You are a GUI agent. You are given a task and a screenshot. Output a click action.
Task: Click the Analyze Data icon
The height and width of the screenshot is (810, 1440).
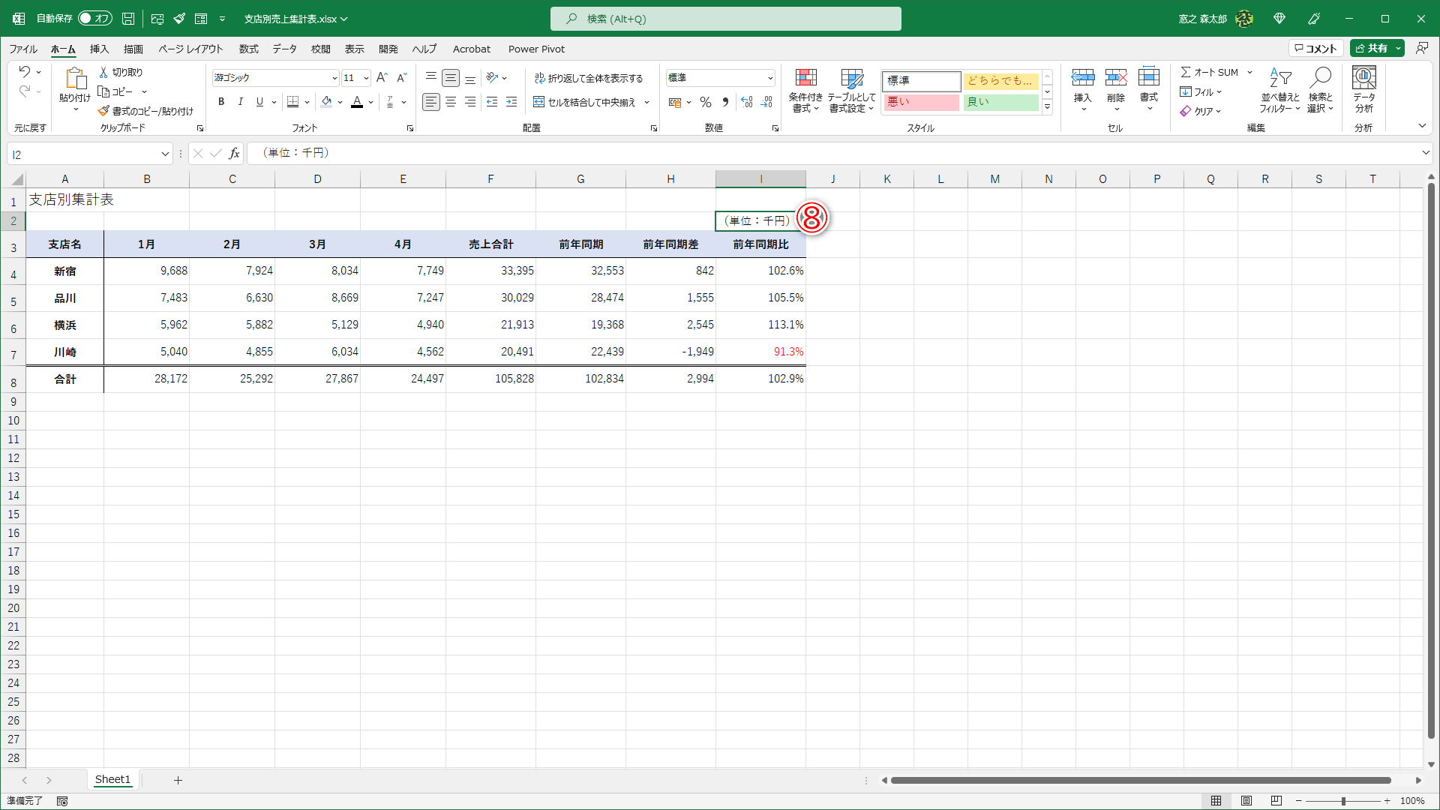point(1363,78)
